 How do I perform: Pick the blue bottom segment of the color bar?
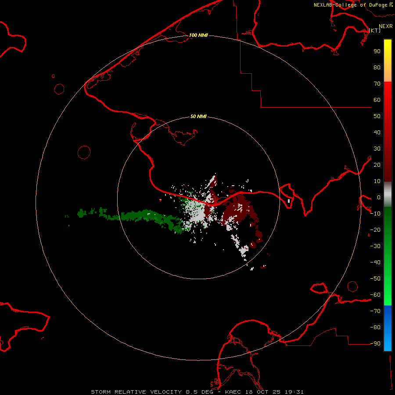pyautogui.click(x=388, y=328)
